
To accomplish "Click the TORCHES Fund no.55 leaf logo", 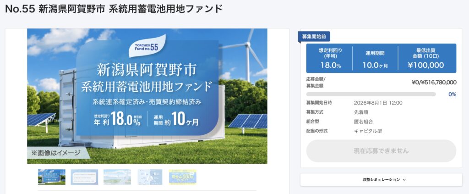I will tap(147, 46).
